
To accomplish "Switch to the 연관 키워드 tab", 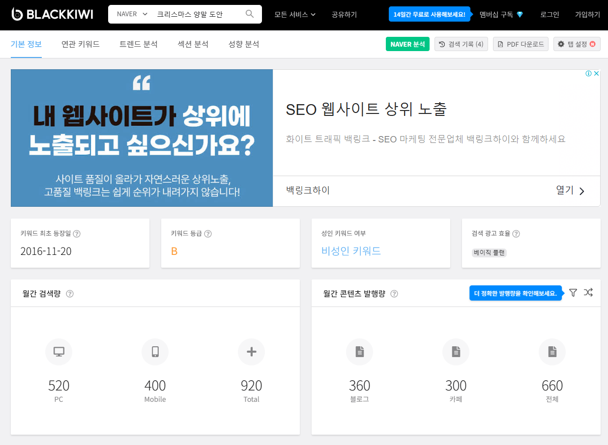I will coord(81,44).
